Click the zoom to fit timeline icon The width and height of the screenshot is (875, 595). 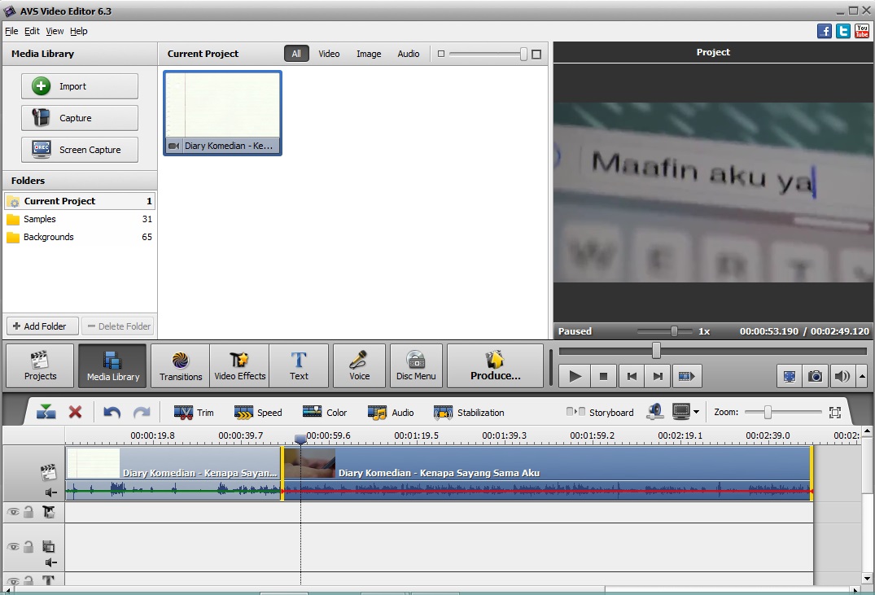[x=835, y=413]
